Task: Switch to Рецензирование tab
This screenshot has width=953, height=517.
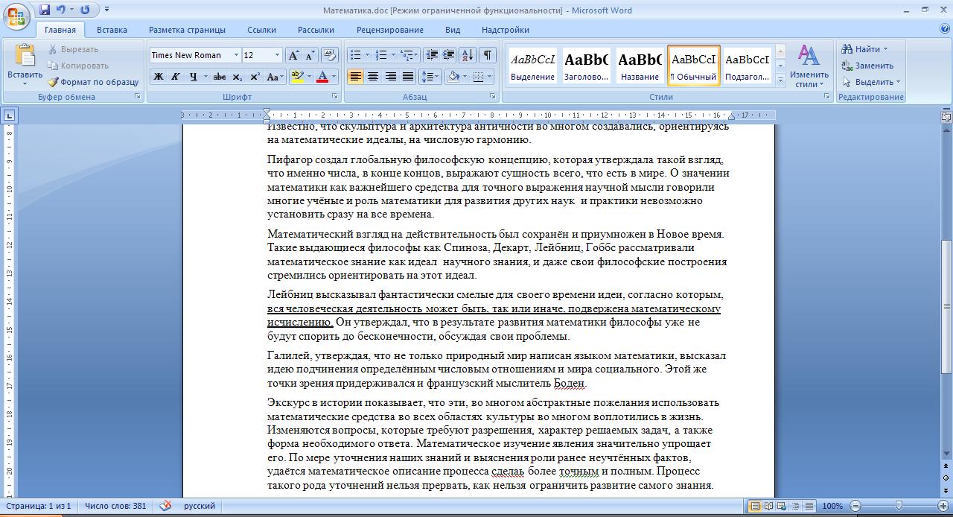Action: [389, 30]
